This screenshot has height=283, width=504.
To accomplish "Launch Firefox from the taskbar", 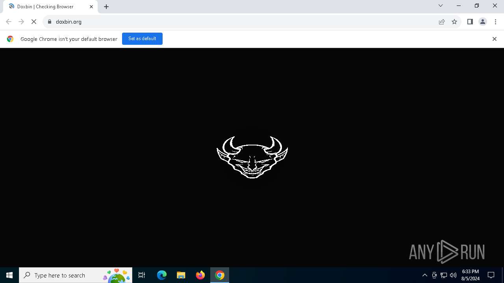I will tap(200, 275).
